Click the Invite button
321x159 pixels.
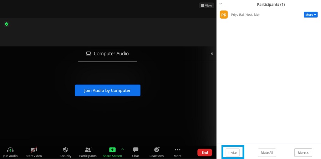tap(233, 153)
